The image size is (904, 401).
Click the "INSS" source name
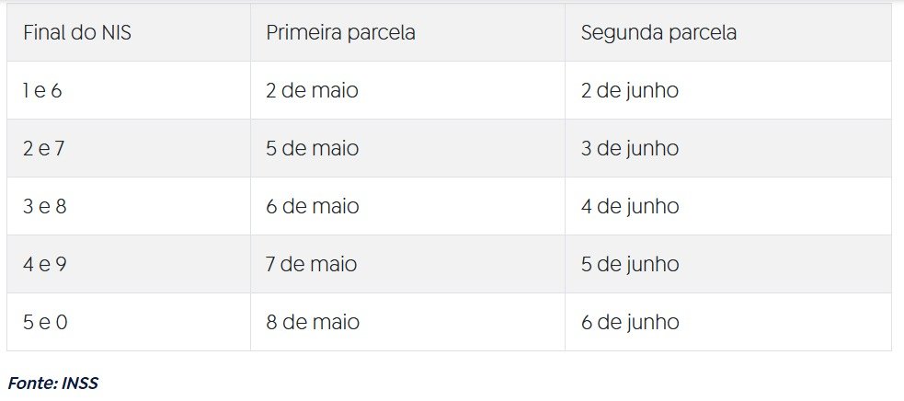click(80, 384)
